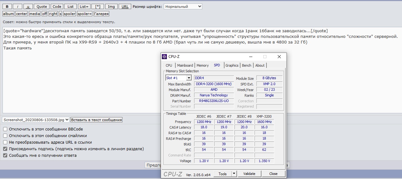Image resolution: width=402 pixels, height=179 pixels.
Task: Click the XMP 2.0 SPD Ext. value
Action: 269,84
